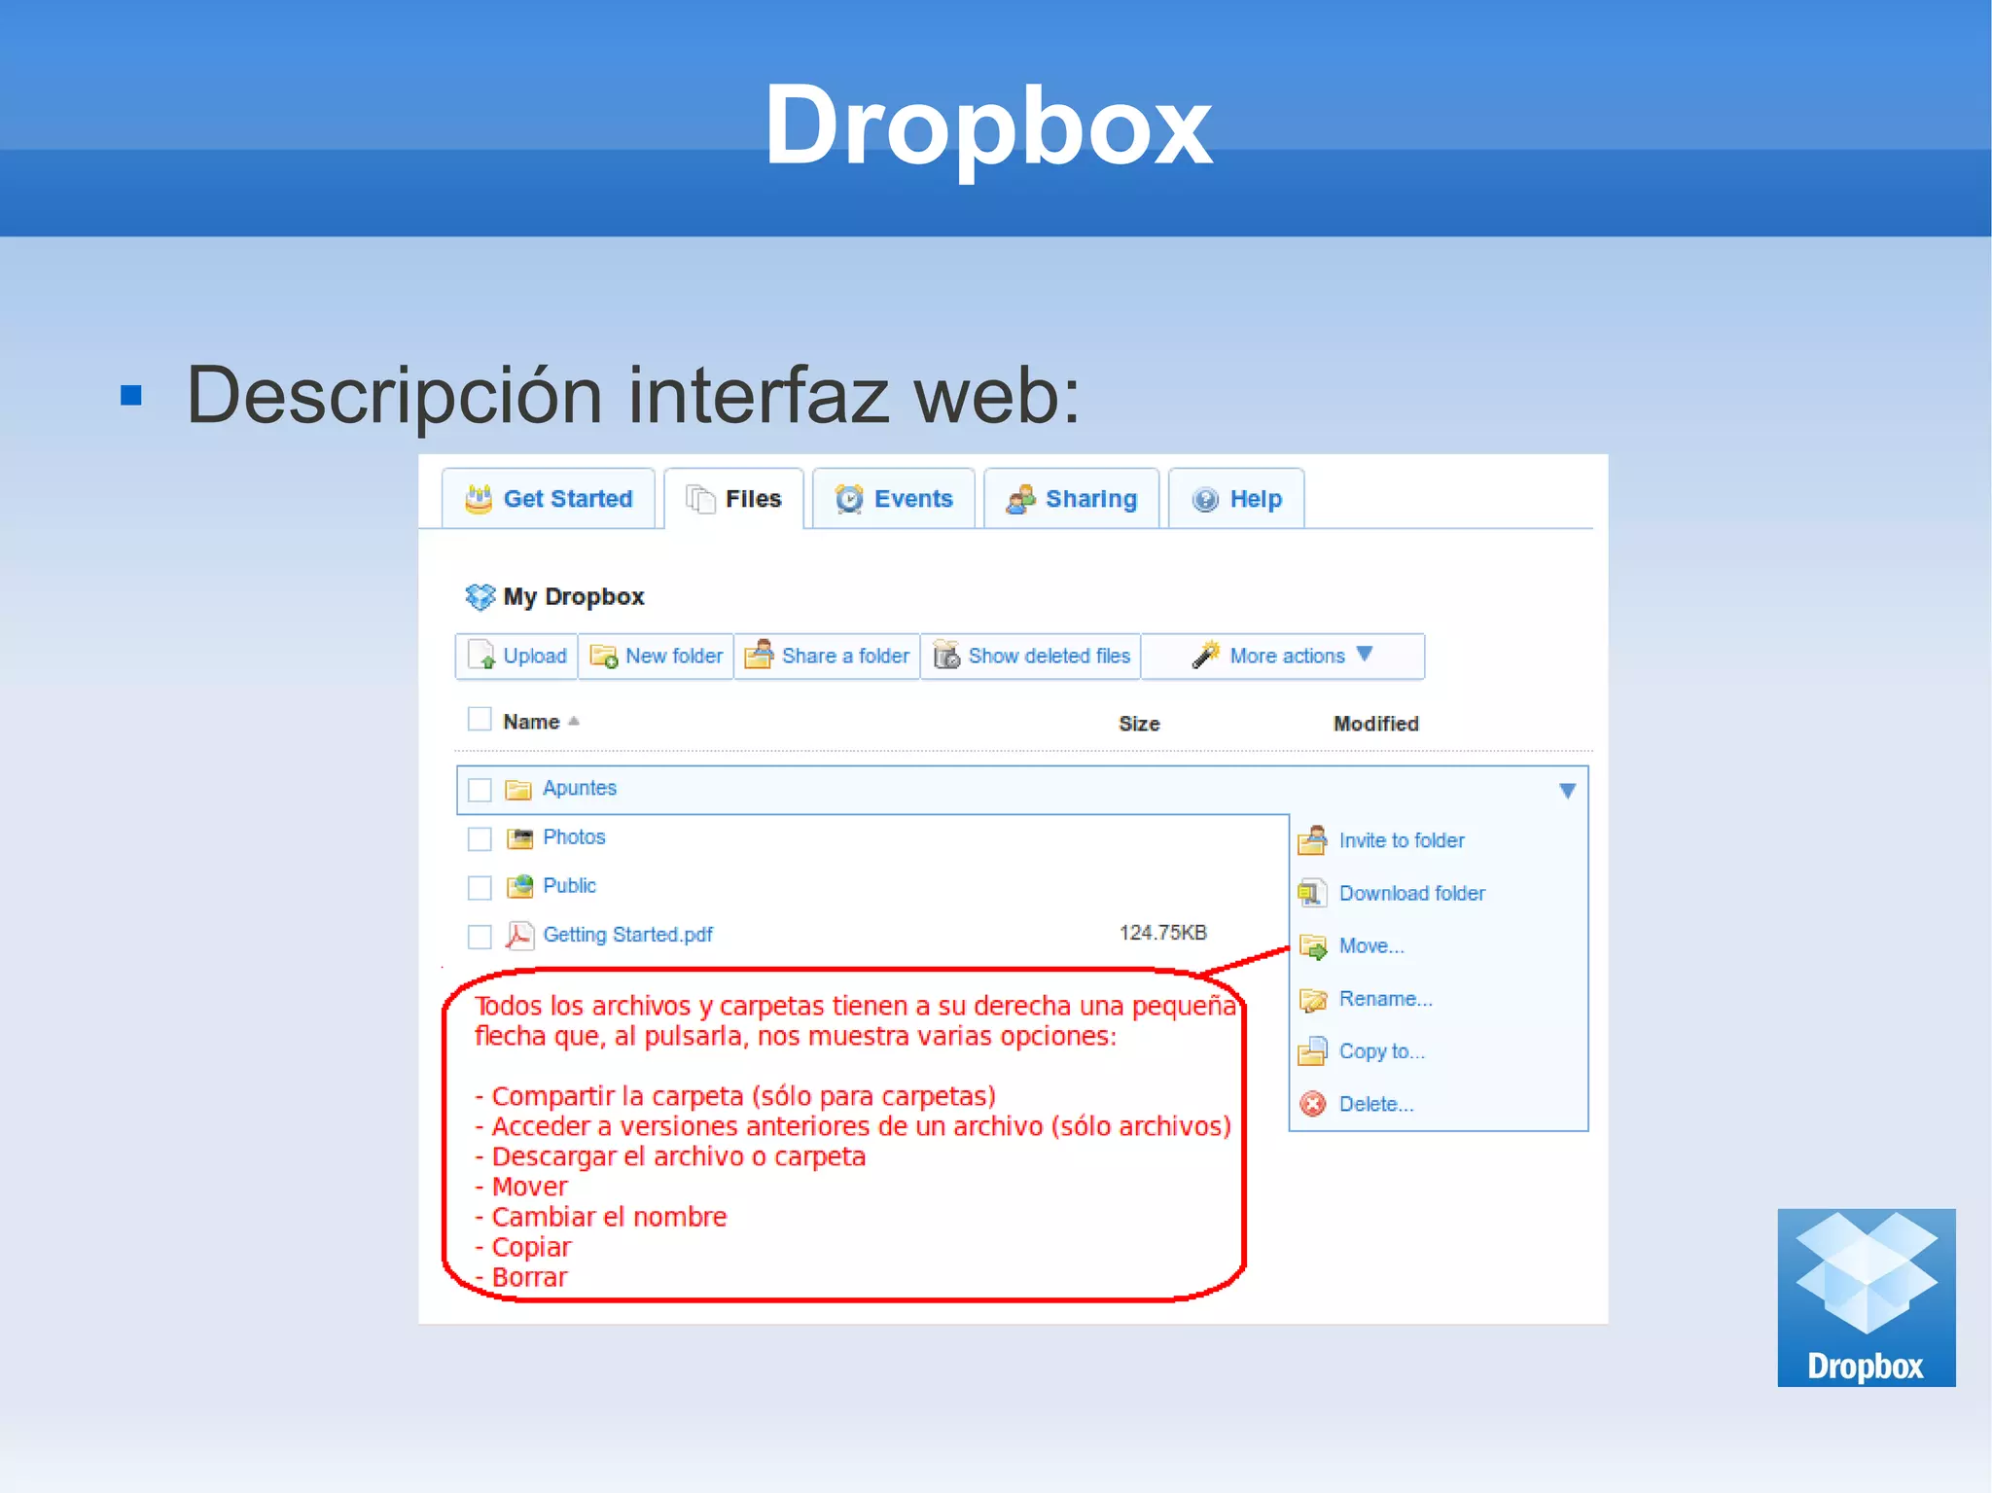Choose Download folder from the menu
Viewport: 1992px width, 1493px height.
(1412, 893)
